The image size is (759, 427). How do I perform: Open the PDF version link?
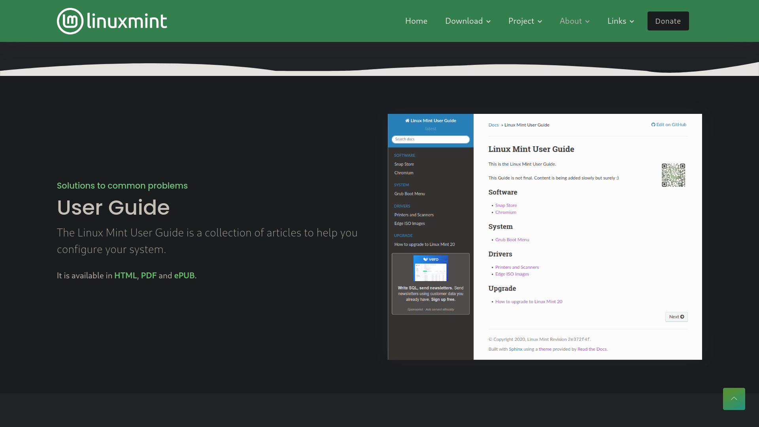(x=149, y=275)
